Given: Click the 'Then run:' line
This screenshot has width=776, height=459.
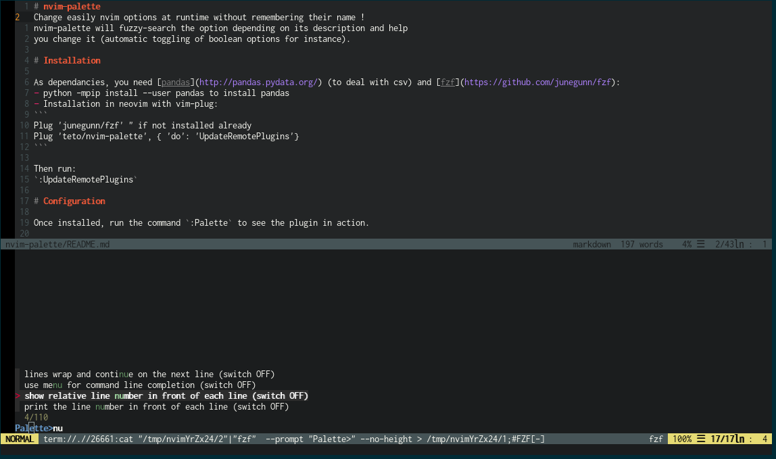Looking at the screenshot, I should pyautogui.click(x=55, y=169).
